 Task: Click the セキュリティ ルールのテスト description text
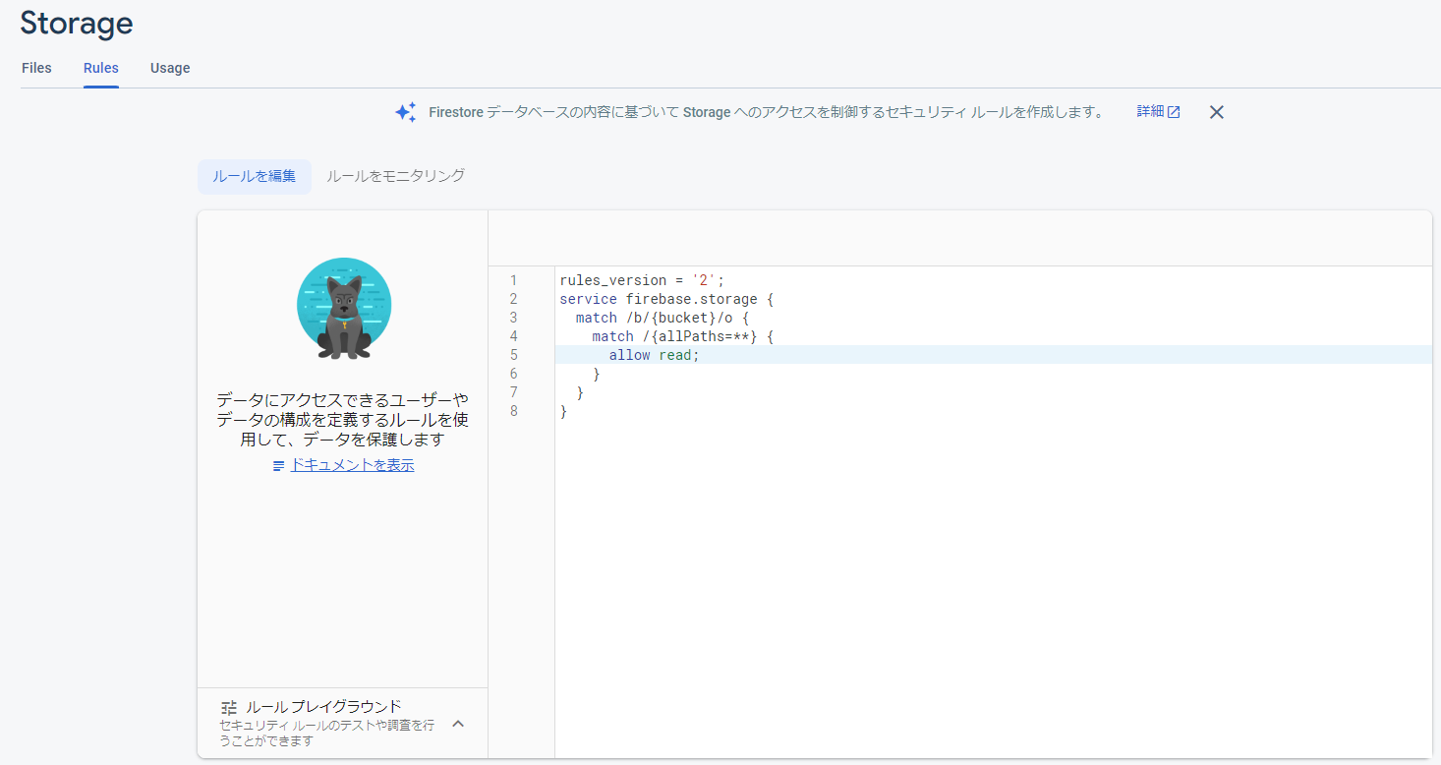[x=326, y=733]
